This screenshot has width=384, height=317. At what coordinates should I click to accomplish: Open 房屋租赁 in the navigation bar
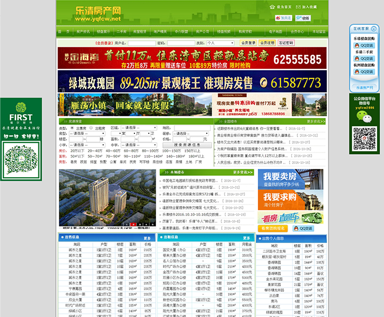139,32
